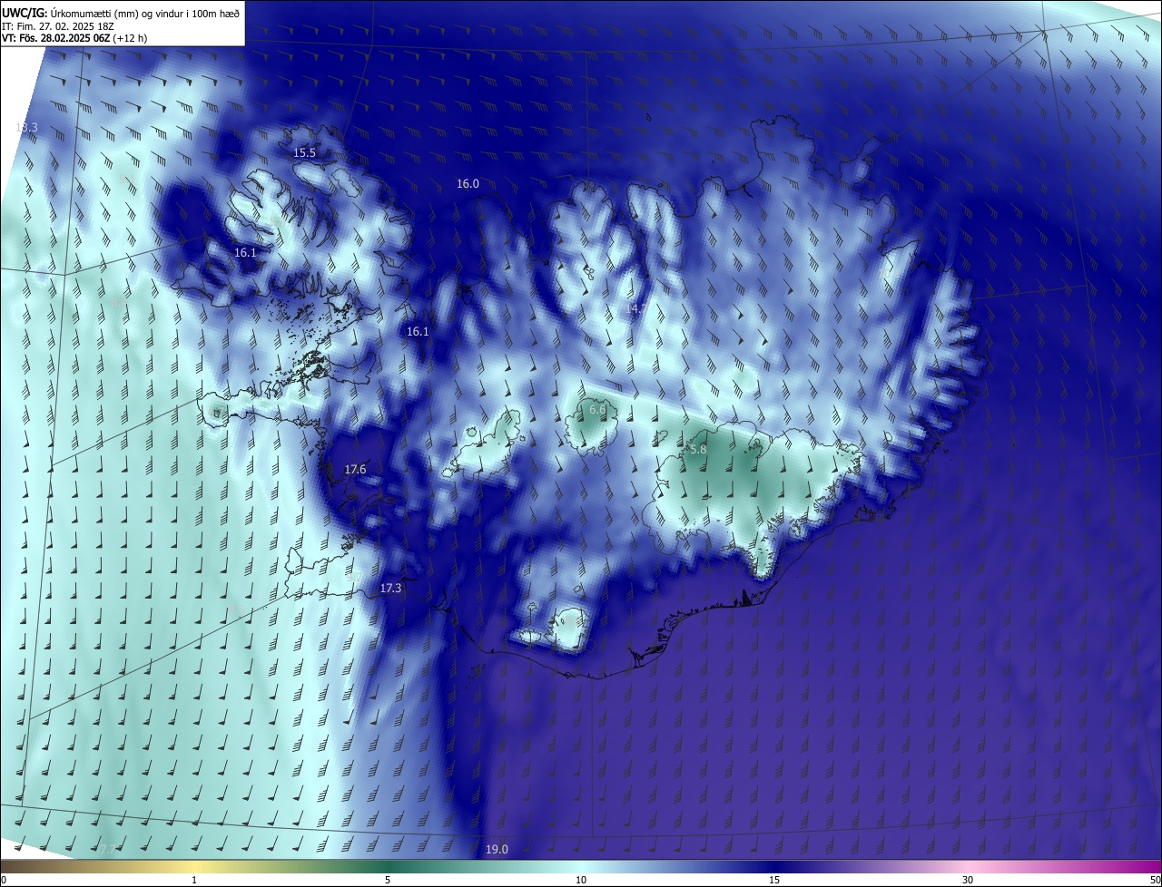Click the 16.0 value label on the map
Viewport: 1162px width, 887px height.
coord(468,184)
